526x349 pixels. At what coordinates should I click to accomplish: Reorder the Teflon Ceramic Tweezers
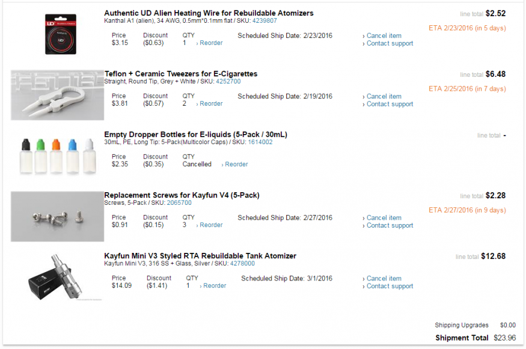coord(211,103)
